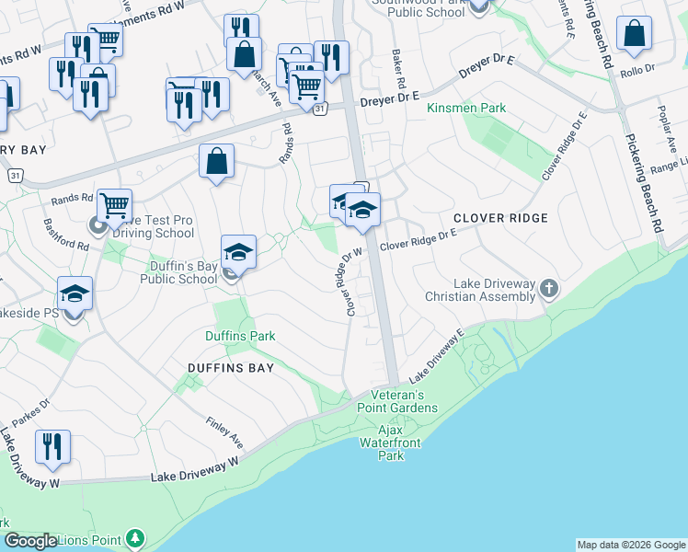The image size is (688, 552).
Task: Click the Finley Ave street label
Action: [224, 432]
